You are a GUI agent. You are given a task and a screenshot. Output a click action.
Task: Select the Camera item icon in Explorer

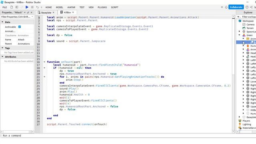(244, 24)
